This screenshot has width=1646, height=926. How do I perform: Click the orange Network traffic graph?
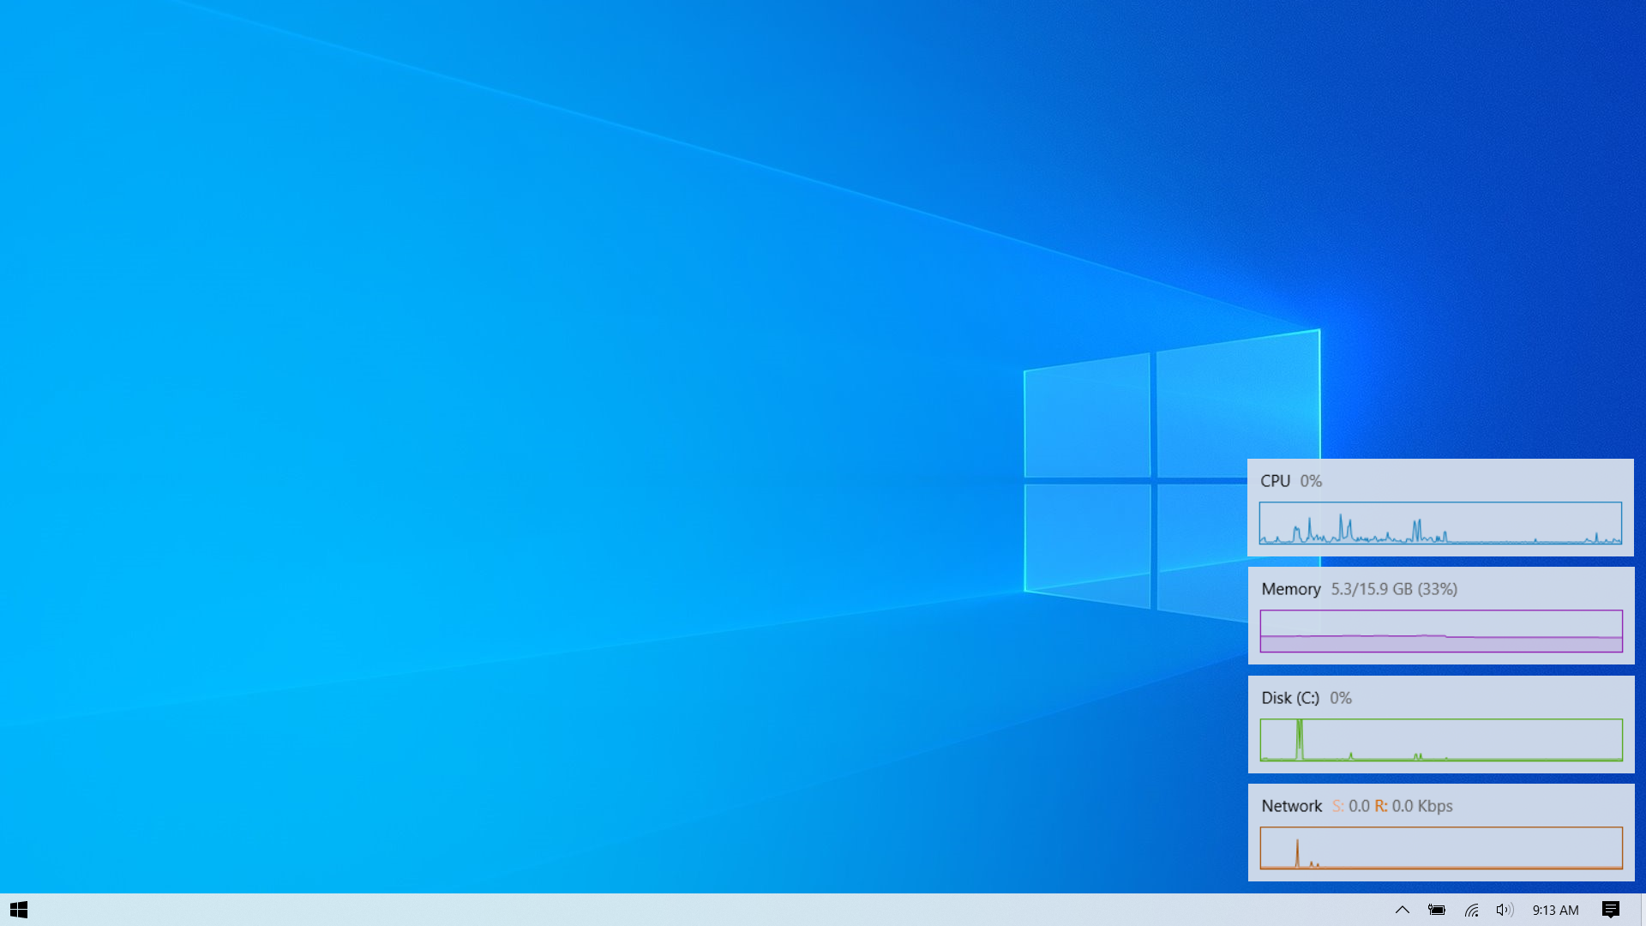tap(1440, 848)
